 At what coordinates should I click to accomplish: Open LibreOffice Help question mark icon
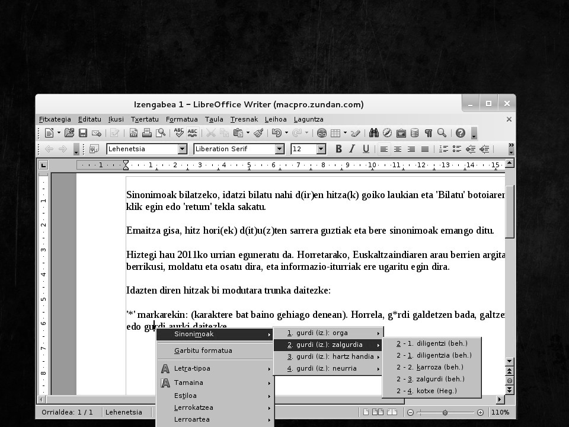[460, 133]
